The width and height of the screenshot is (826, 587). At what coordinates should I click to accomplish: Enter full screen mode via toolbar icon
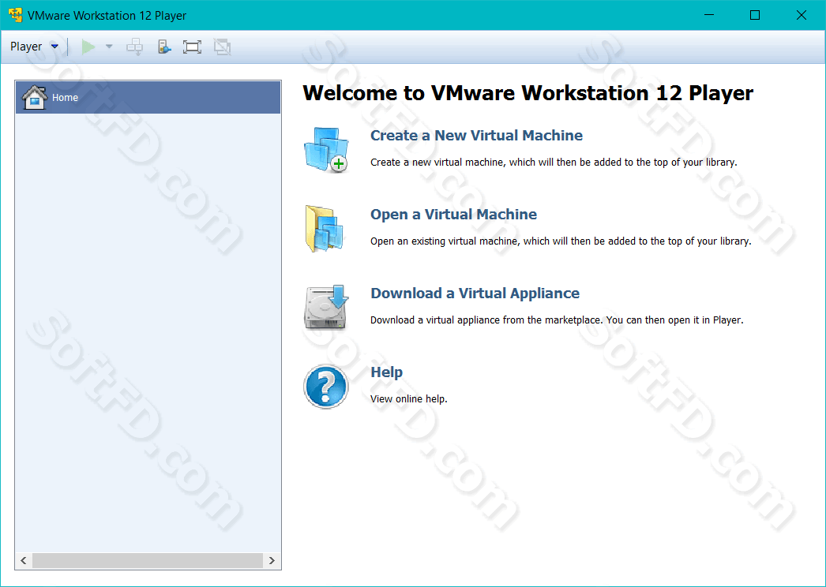[192, 47]
